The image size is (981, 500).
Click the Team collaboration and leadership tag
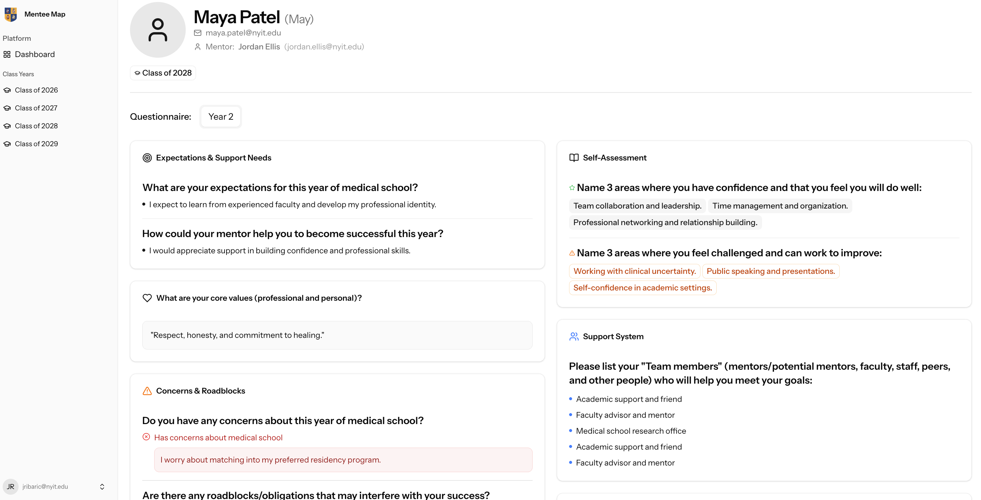[637, 206]
